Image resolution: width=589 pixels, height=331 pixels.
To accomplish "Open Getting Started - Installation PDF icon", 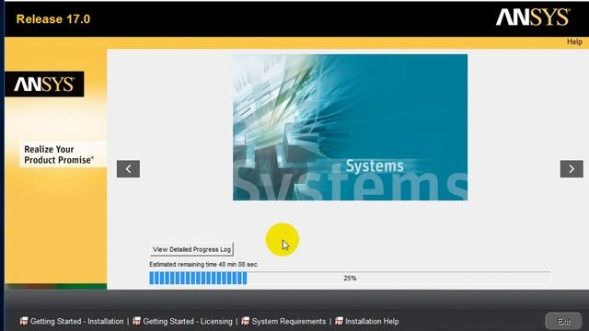I will (x=24, y=321).
